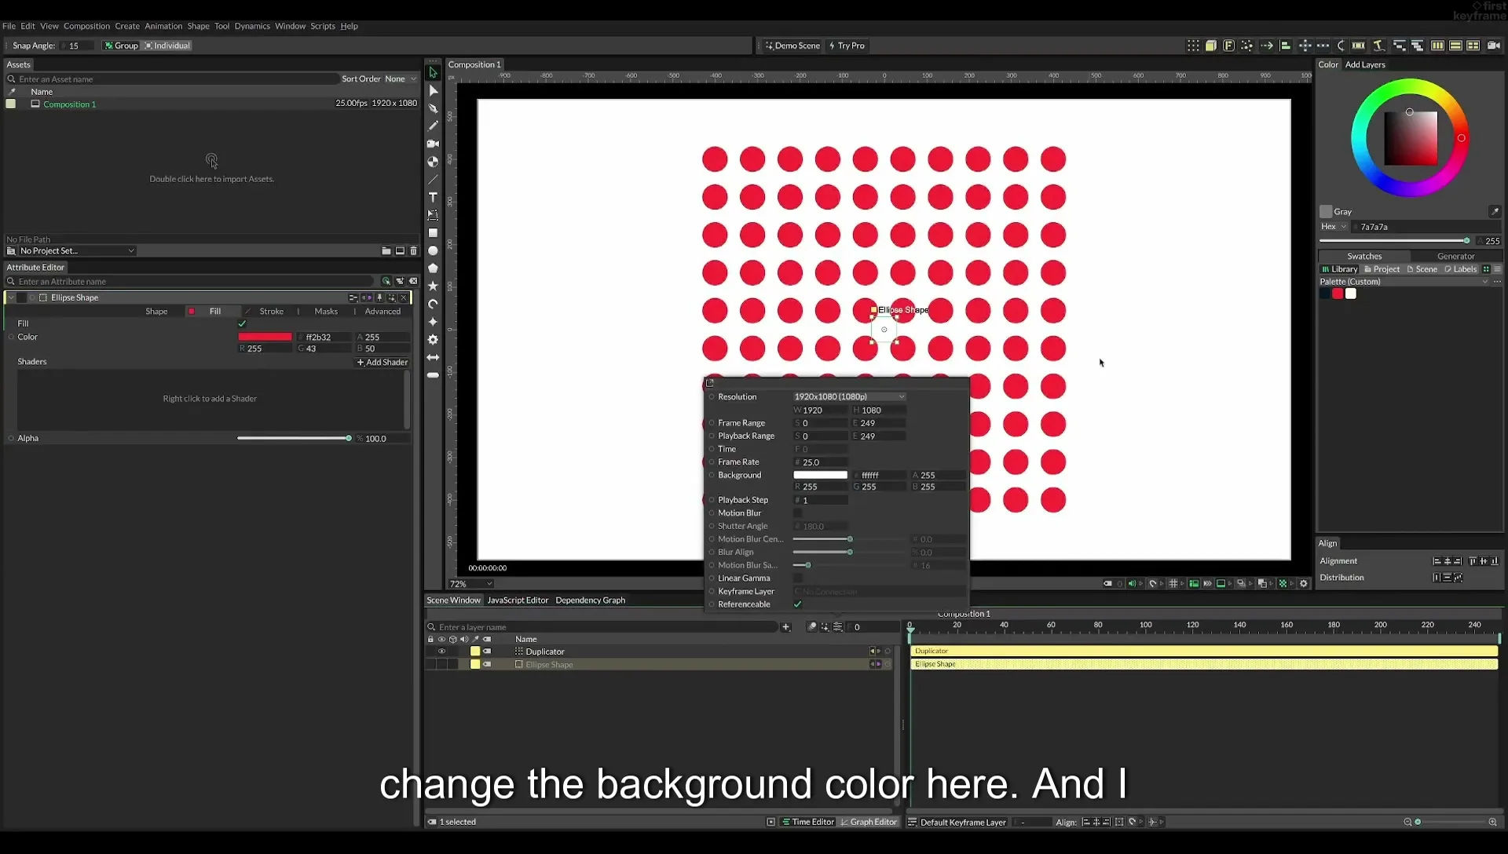Switch snapping mode to Individual

167,46
